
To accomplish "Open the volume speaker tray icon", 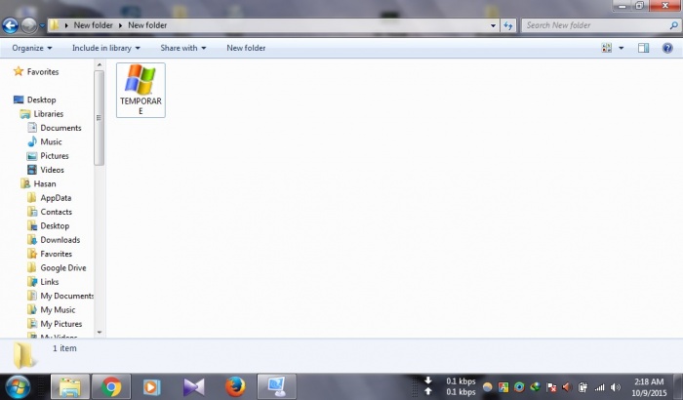I will (615, 387).
